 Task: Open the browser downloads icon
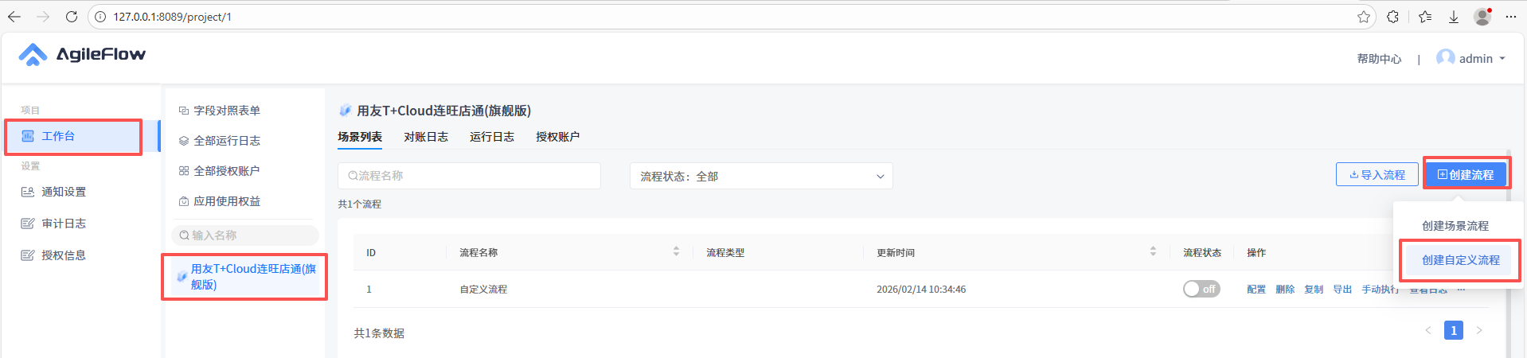(x=1453, y=17)
